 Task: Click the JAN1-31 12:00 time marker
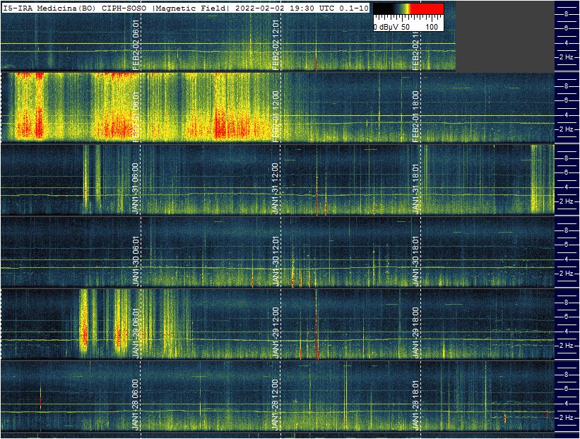coord(276,189)
